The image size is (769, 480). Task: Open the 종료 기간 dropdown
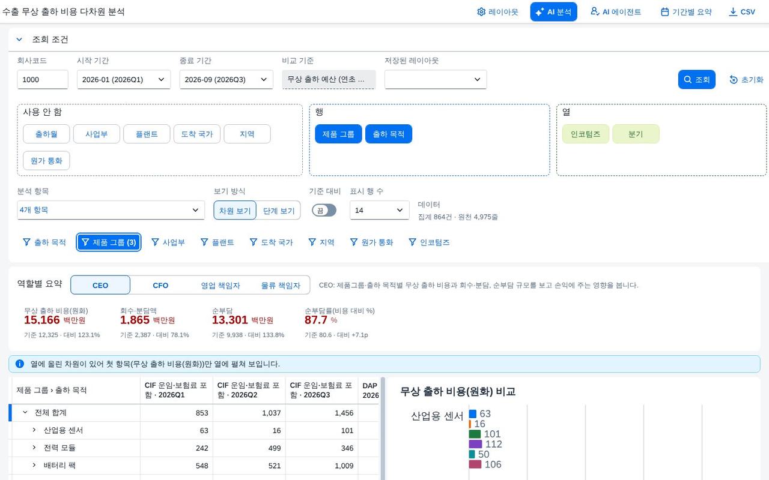(226, 80)
